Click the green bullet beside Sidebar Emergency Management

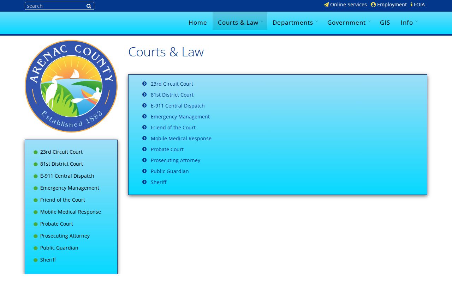point(36,188)
